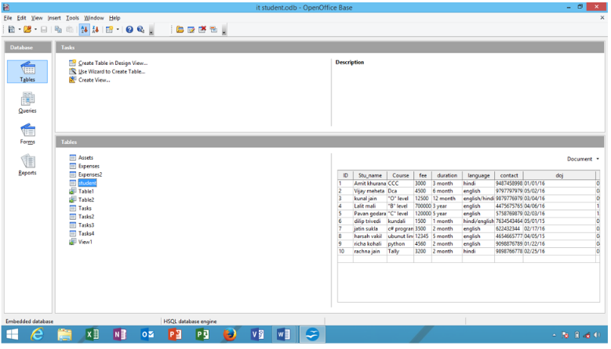Image resolution: width=611 pixels, height=349 pixels.
Task: Open the View menu
Action: click(37, 18)
